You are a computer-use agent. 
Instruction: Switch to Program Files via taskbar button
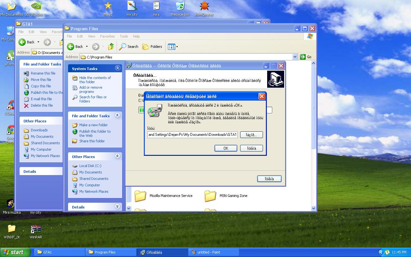(111, 252)
